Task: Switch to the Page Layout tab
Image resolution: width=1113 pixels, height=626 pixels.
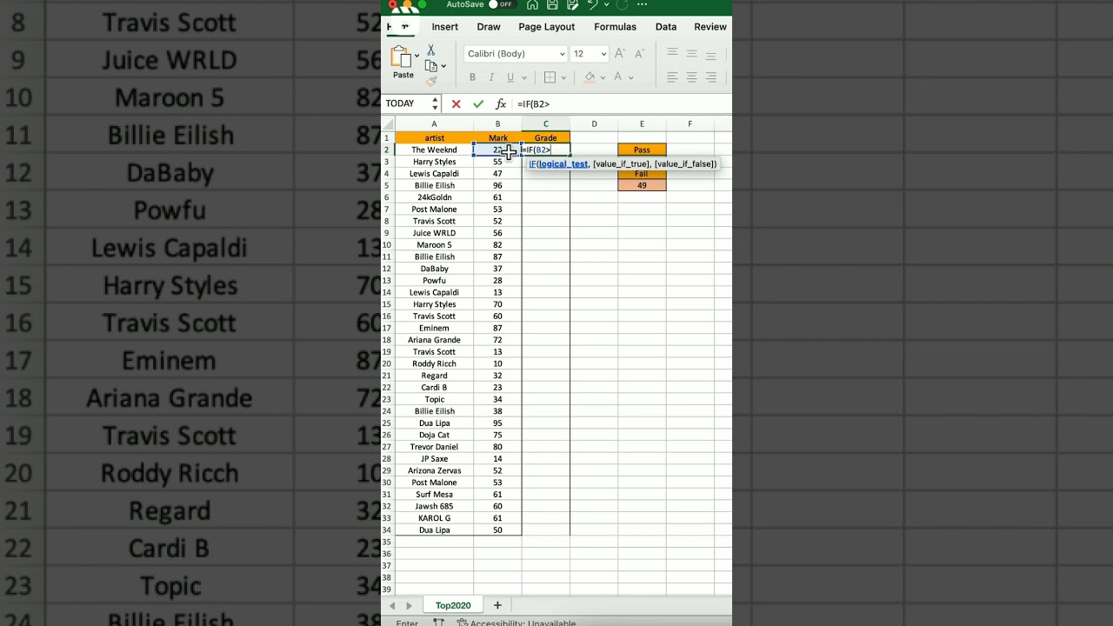Action: 547,27
